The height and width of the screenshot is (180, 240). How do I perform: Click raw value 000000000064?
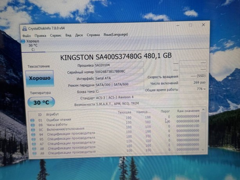188,117
